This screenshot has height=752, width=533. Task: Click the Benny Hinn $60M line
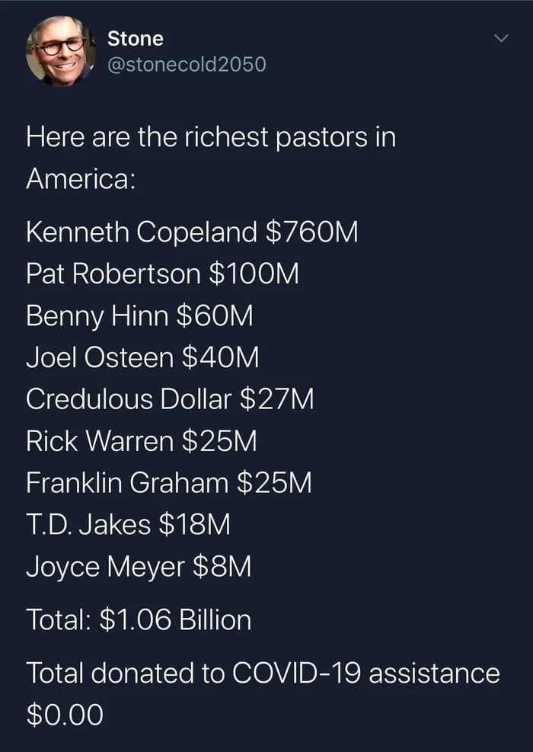[x=139, y=316]
